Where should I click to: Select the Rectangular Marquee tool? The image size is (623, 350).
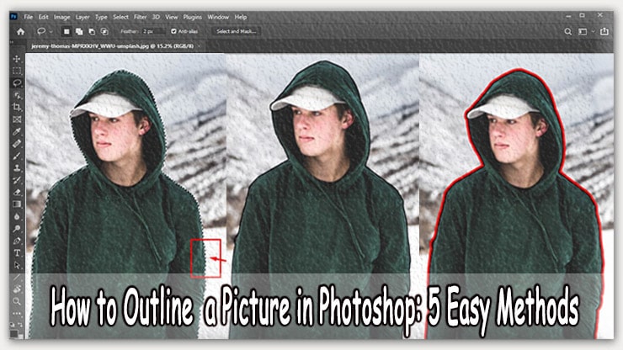(x=17, y=72)
